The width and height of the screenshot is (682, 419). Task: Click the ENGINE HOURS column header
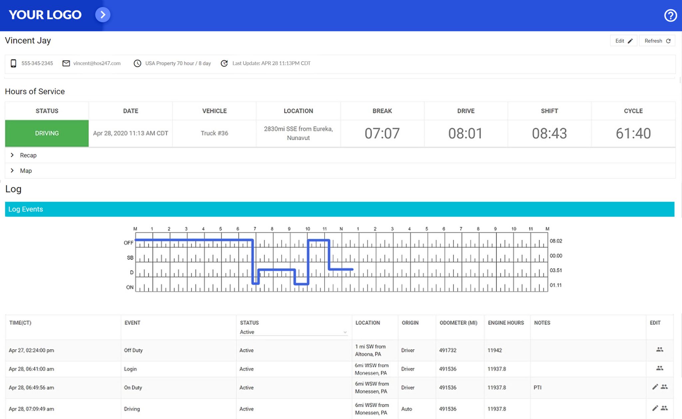(506, 323)
